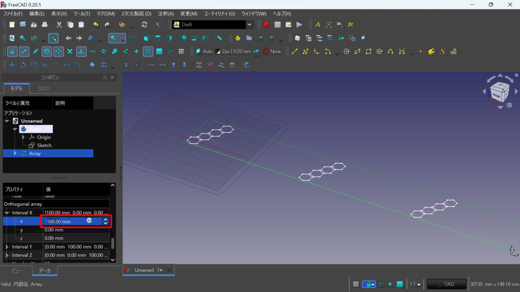Click the x value stepper arrows
This screenshot has height=292, width=520.
tap(106, 221)
